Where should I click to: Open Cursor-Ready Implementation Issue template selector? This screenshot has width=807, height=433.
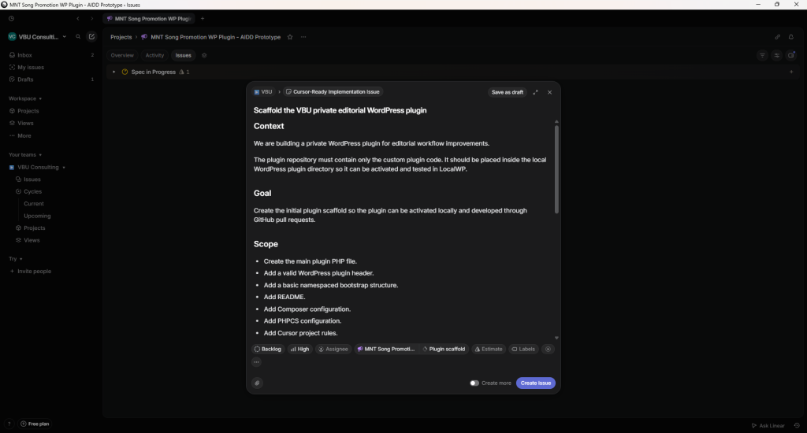[333, 92]
